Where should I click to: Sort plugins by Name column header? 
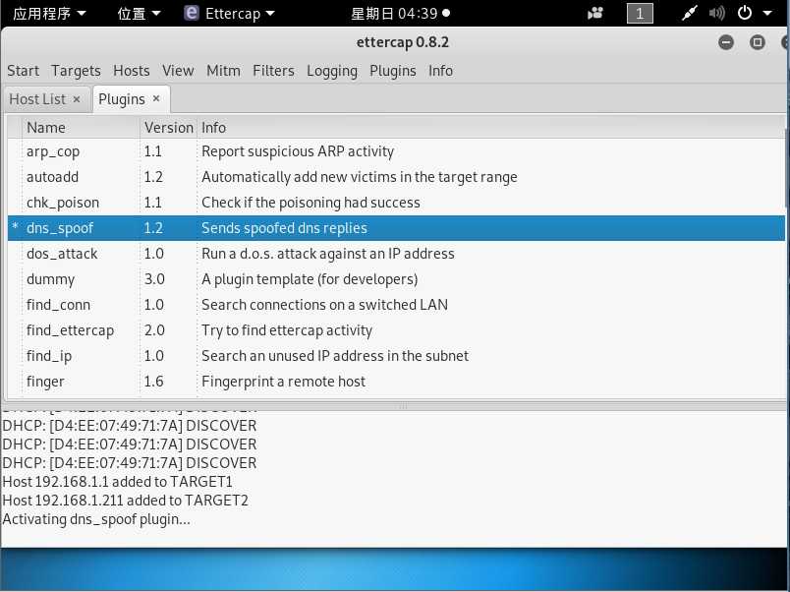click(x=81, y=128)
